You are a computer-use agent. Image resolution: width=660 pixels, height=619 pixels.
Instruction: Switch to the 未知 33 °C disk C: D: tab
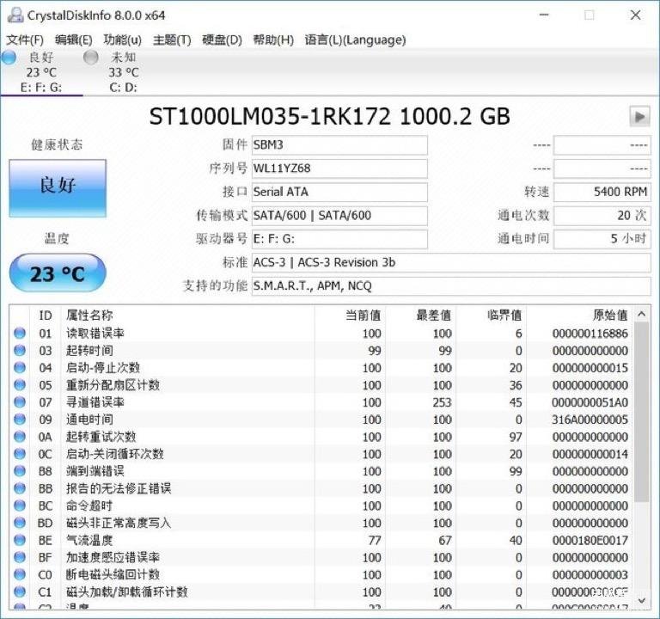(x=124, y=72)
